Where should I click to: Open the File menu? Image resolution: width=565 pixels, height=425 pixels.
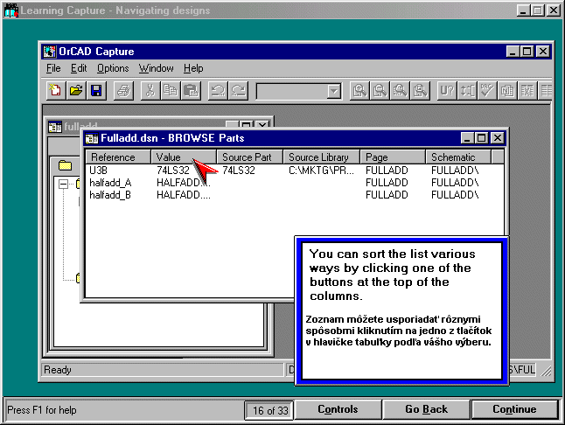tap(53, 68)
